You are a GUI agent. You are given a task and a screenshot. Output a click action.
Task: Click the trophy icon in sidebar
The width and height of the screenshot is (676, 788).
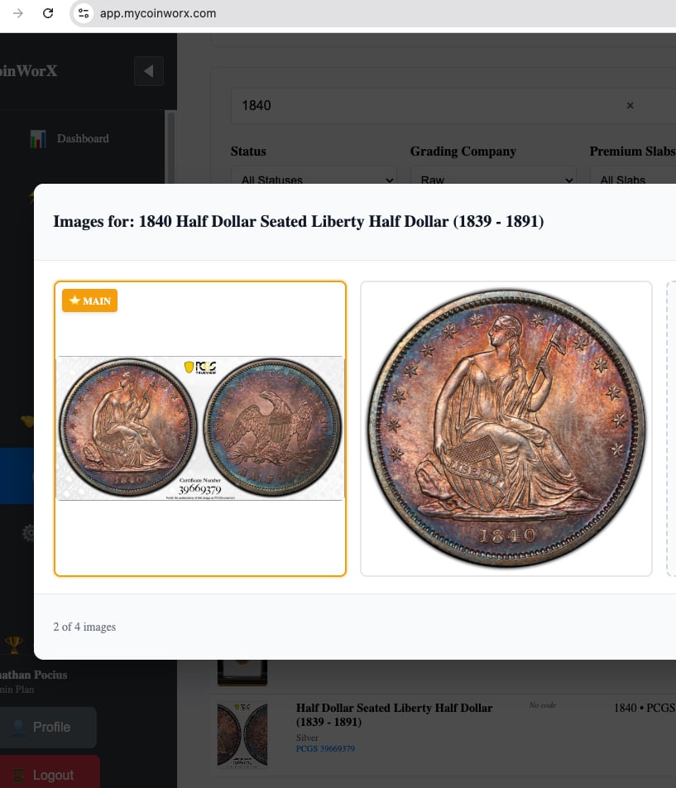[13, 644]
